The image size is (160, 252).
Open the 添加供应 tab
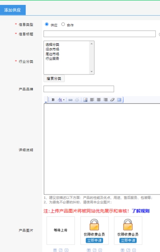coord(13,10)
